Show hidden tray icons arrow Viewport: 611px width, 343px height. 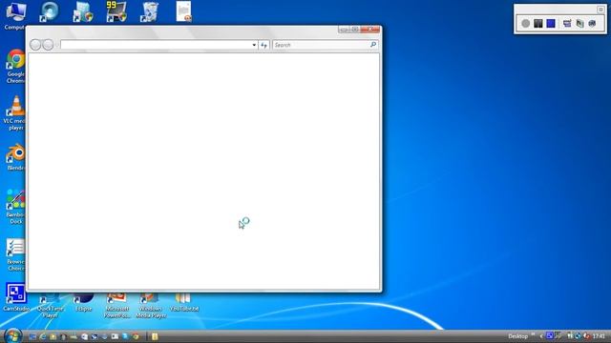coord(541,336)
